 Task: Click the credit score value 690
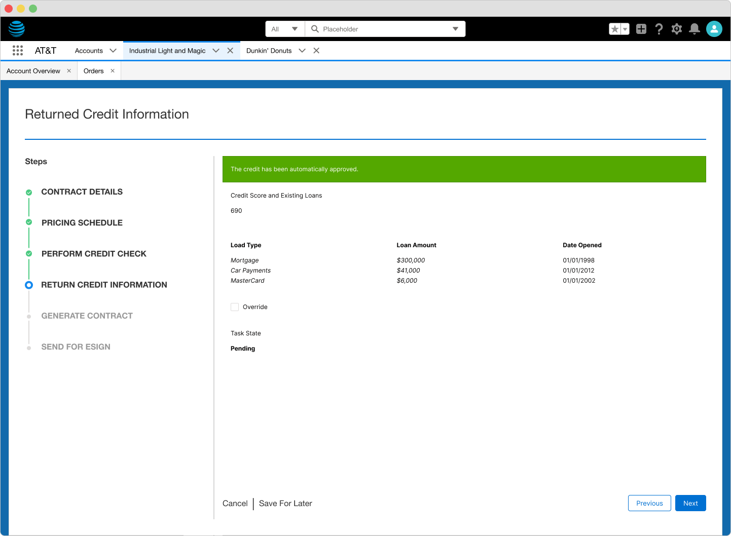tap(236, 211)
